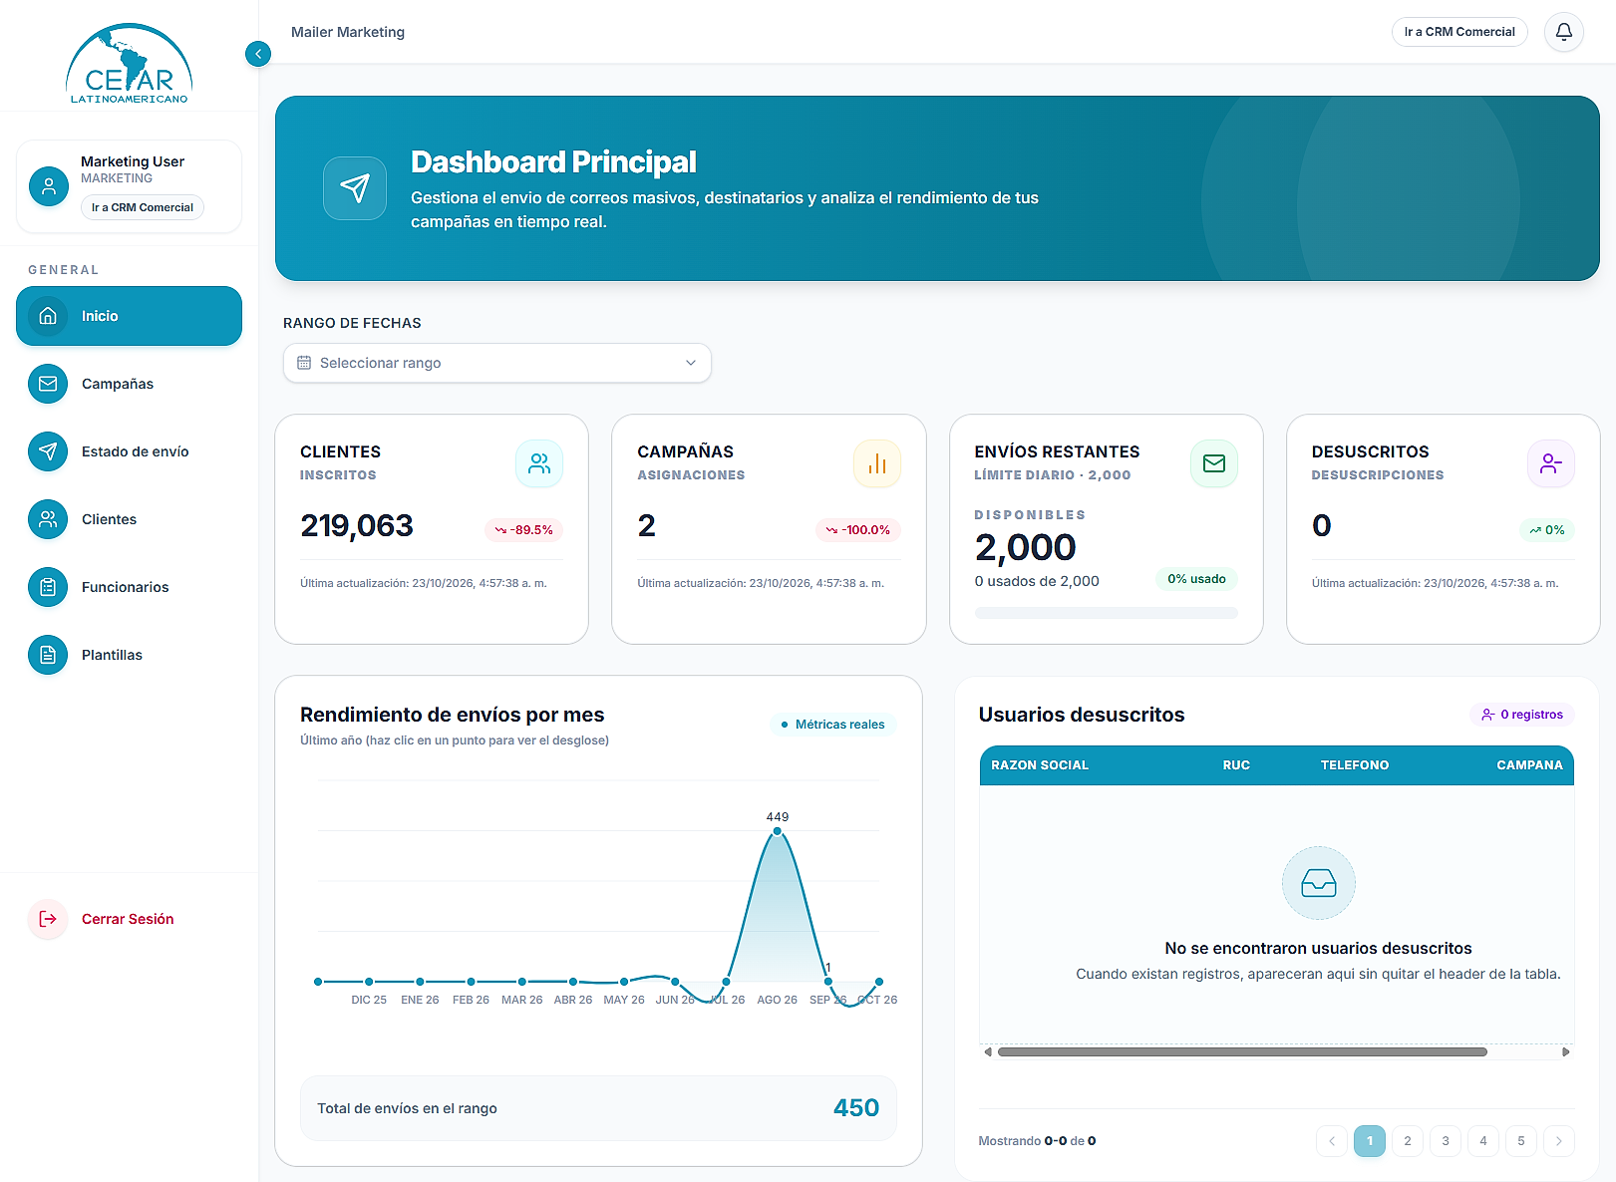
Task: Click the horizontal scrollbar under desuscritos table
Action: pyautogui.click(x=1242, y=1051)
